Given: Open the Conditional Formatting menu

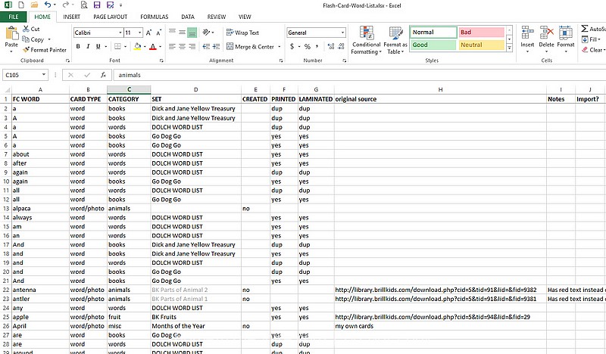Looking at the screenshot, I should coord(366,40).
